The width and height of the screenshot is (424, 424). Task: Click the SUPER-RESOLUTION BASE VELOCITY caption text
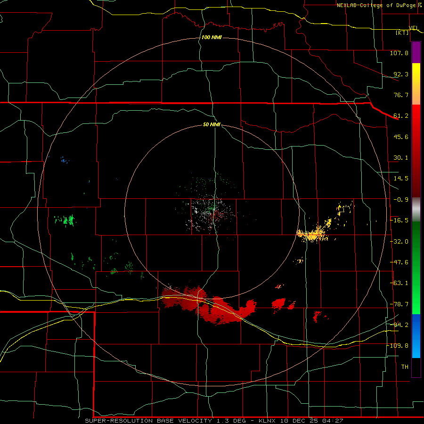point(148,421)
